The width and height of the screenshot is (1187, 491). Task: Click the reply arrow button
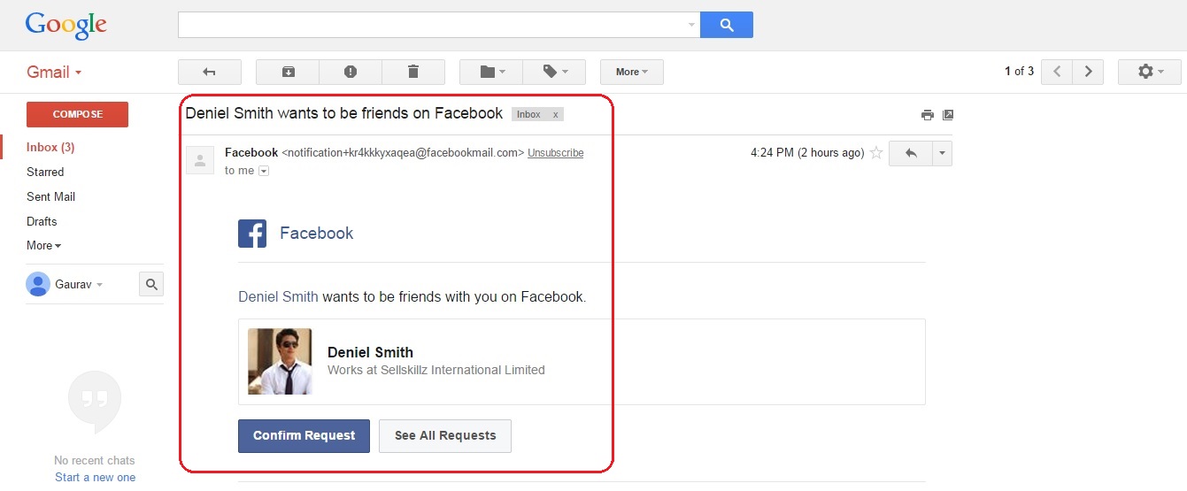[911, 153]
